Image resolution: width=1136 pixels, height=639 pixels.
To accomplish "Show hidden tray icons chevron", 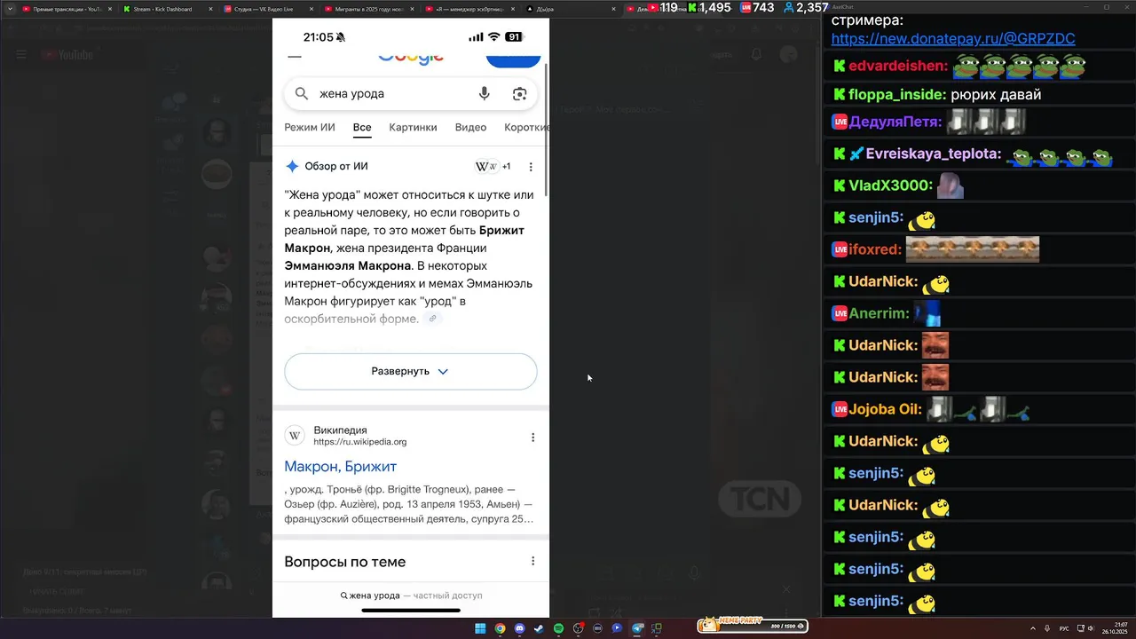I will tap(1034, 628).
